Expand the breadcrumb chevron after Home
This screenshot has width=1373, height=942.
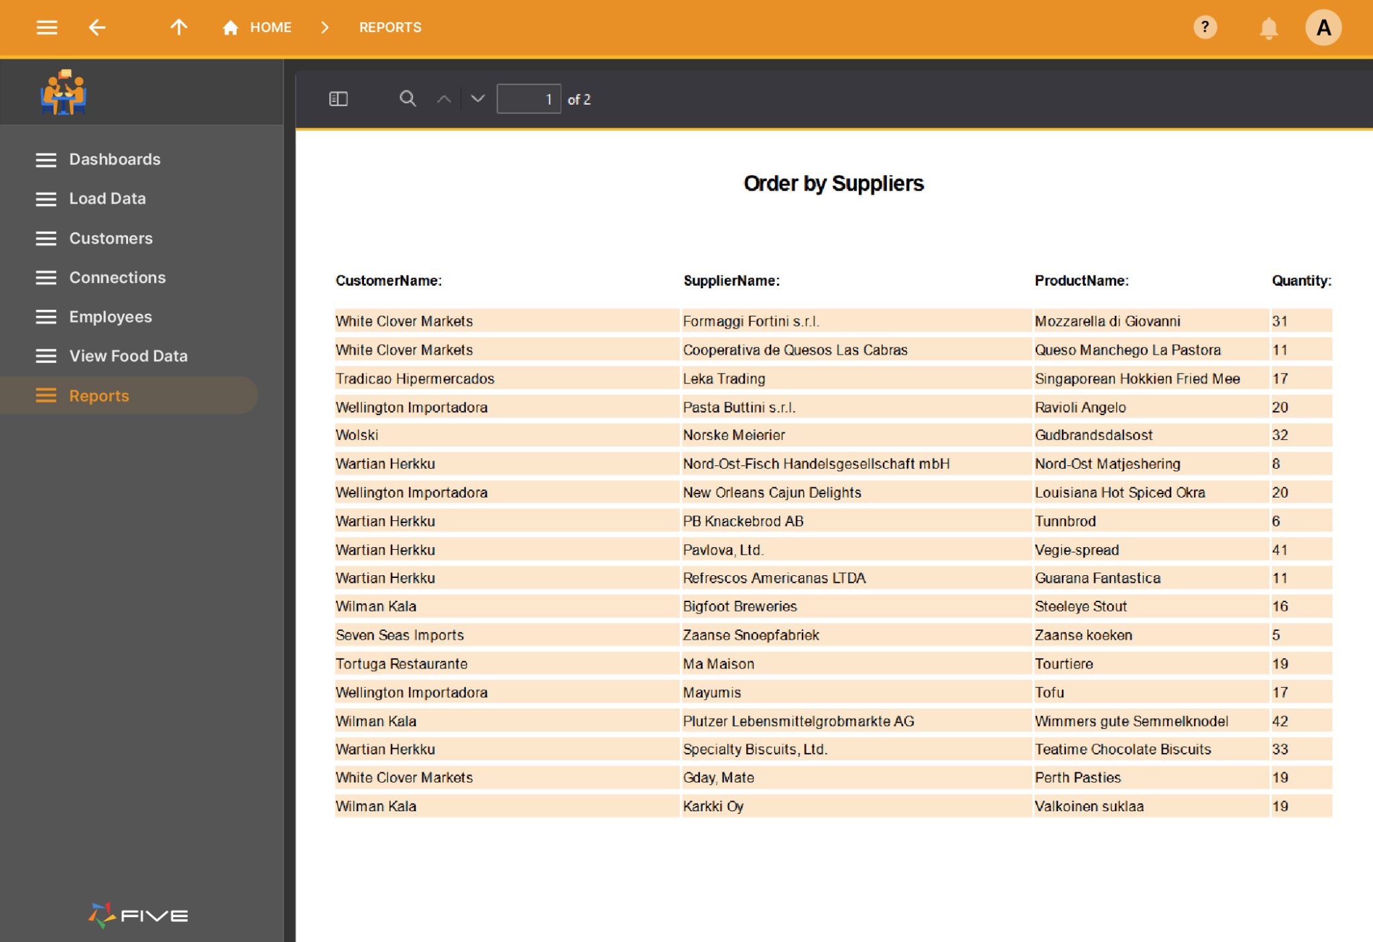pyautogui.click(x=324, y=27)
